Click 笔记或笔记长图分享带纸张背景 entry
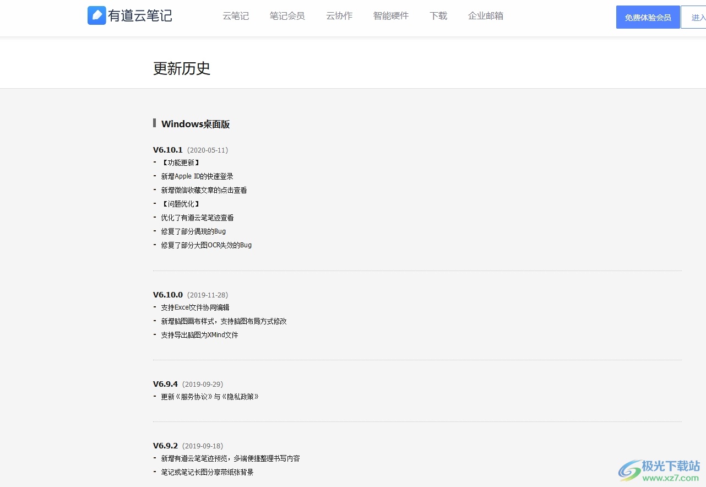 coord(207,472)
